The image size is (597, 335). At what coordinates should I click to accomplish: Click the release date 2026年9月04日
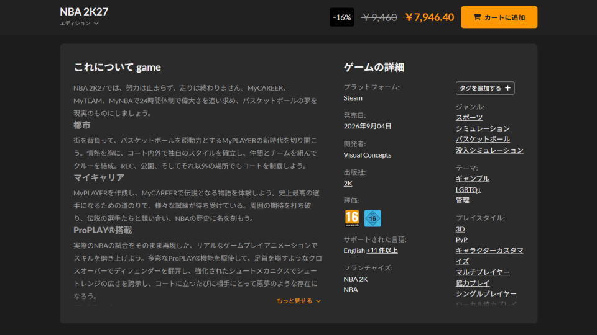(368, 126)
